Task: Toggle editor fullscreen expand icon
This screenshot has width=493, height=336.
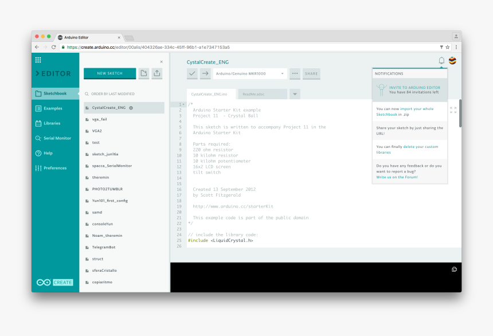Action: (x=453, y=110)
